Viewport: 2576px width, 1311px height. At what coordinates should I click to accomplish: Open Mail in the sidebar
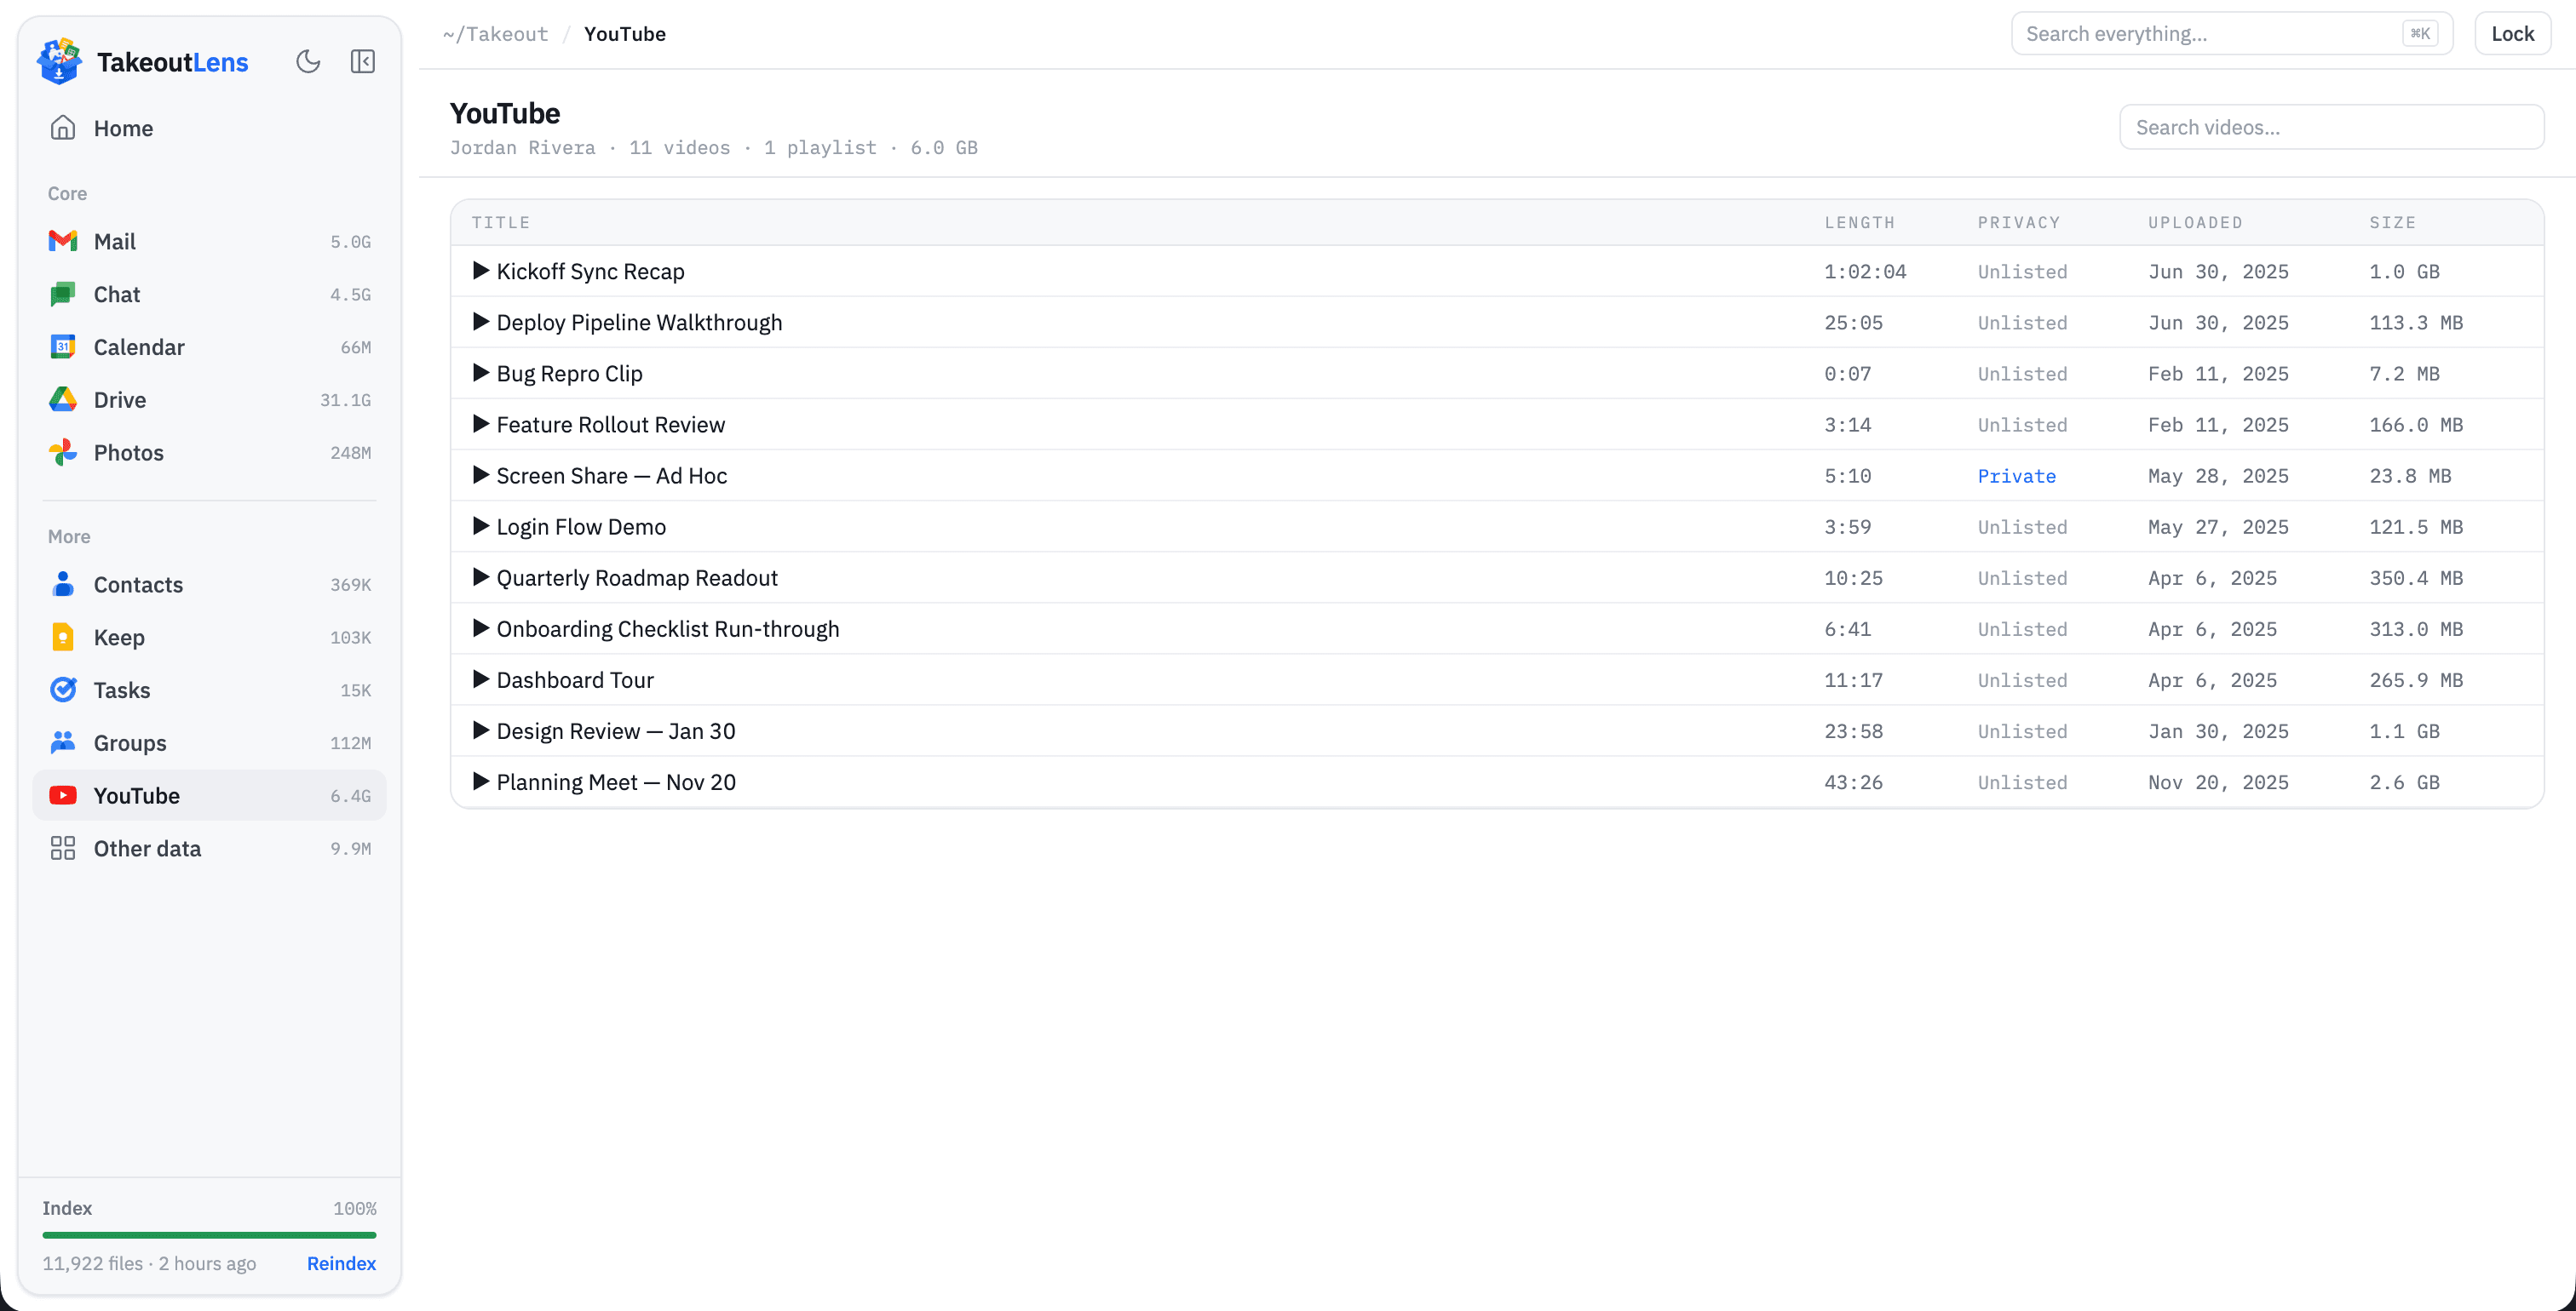tap(209, 241)
